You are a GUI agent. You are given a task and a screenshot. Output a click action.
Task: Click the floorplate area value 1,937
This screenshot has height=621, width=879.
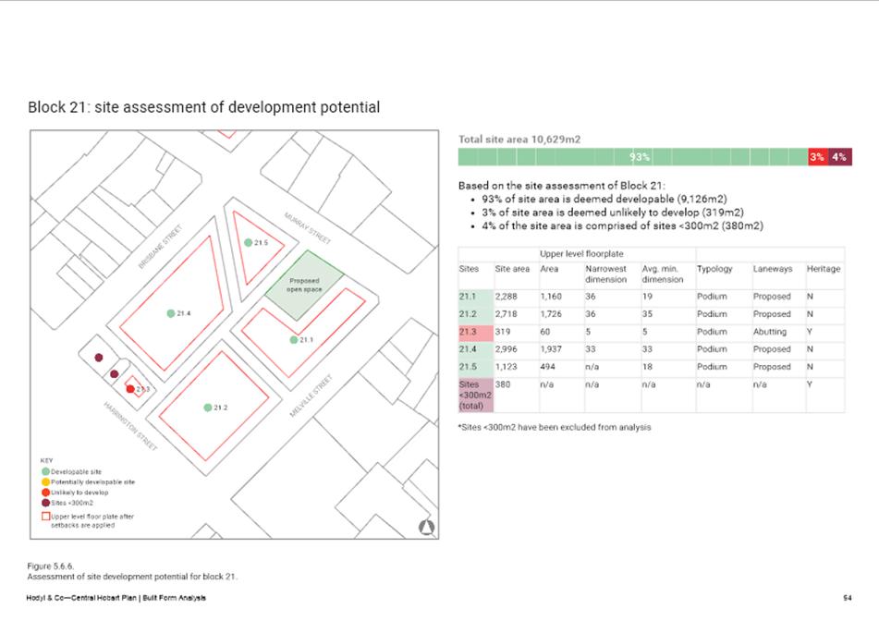[x=551, y=349]
